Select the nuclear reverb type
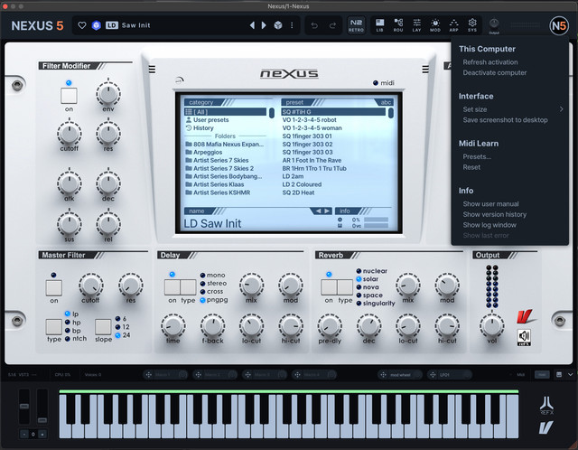The image size is (578, 450). 372,271
